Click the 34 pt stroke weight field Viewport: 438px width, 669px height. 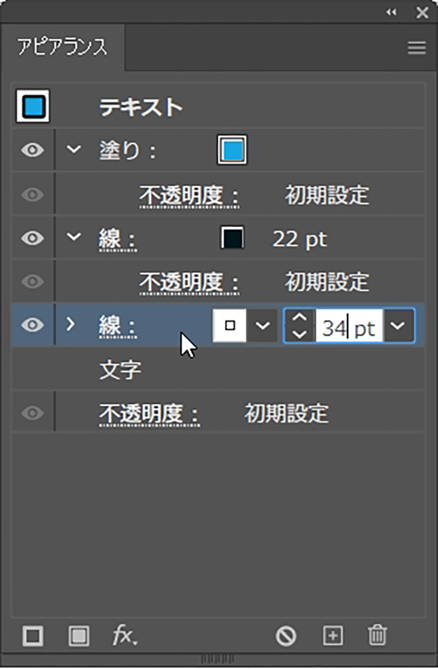tap(349, 326)
